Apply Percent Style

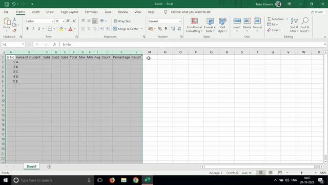160,29
